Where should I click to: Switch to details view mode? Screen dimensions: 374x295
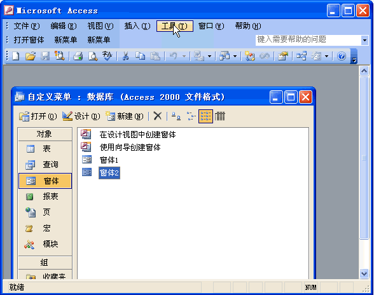coord(220,116)
